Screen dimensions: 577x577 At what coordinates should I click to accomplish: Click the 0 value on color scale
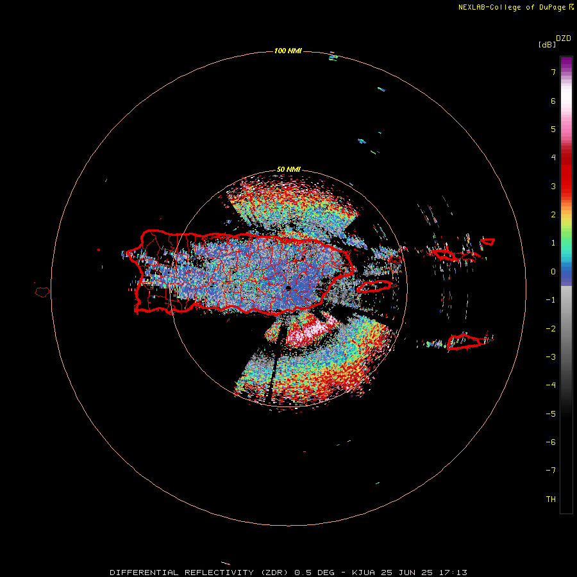(553, 272)
